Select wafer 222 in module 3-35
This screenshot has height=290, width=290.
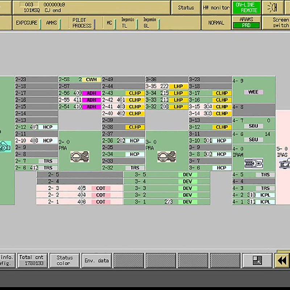pos(164,86)
